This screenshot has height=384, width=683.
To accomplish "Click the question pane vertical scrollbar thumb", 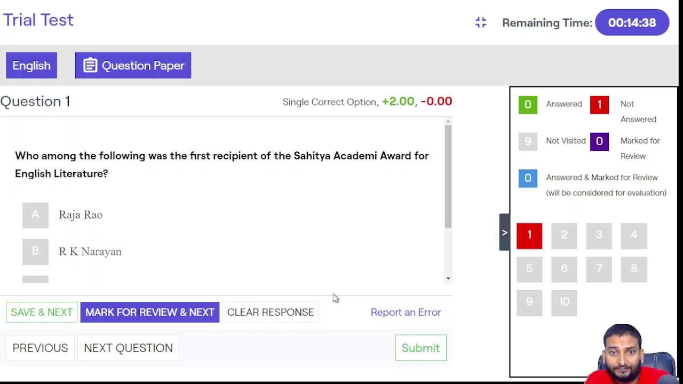I will (448, 177).
